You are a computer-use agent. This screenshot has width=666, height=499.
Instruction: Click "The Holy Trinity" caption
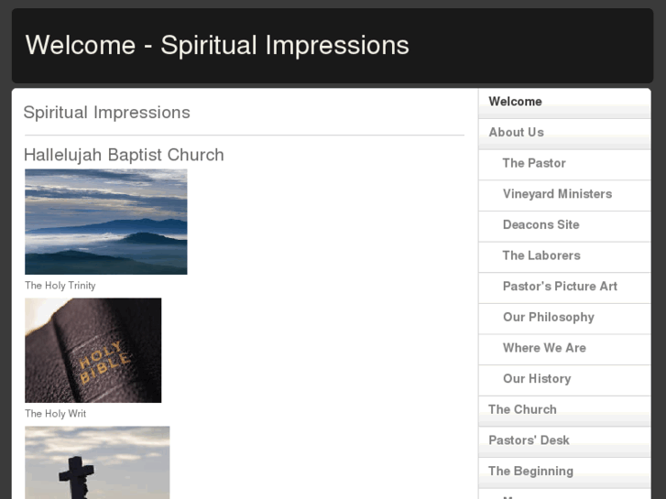tap(60, 286)
